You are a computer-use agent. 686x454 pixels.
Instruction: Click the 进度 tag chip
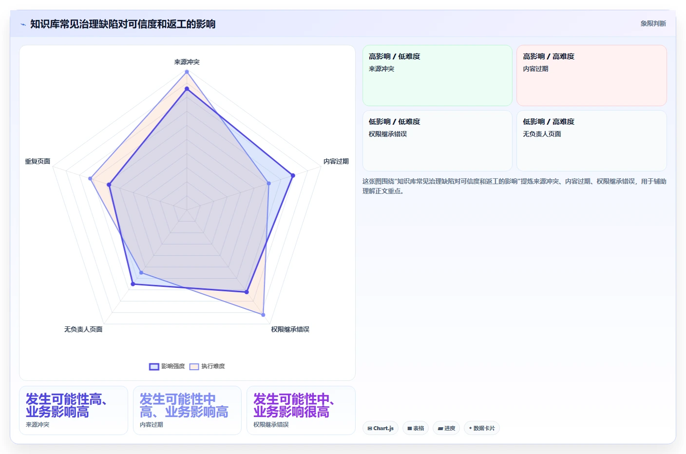click(446, 428)
